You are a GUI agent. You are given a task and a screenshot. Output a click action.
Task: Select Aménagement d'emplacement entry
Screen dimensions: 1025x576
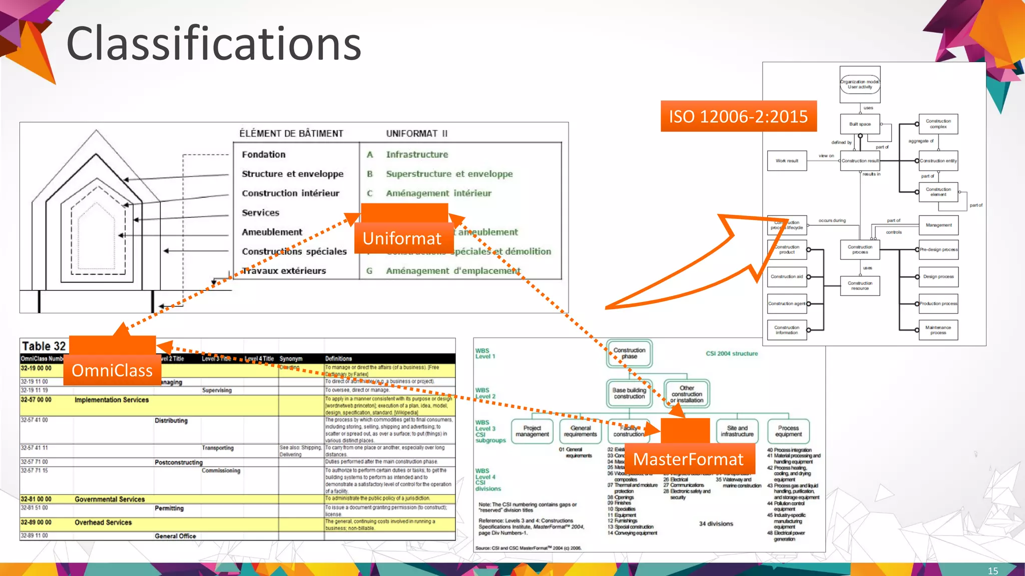453,270
